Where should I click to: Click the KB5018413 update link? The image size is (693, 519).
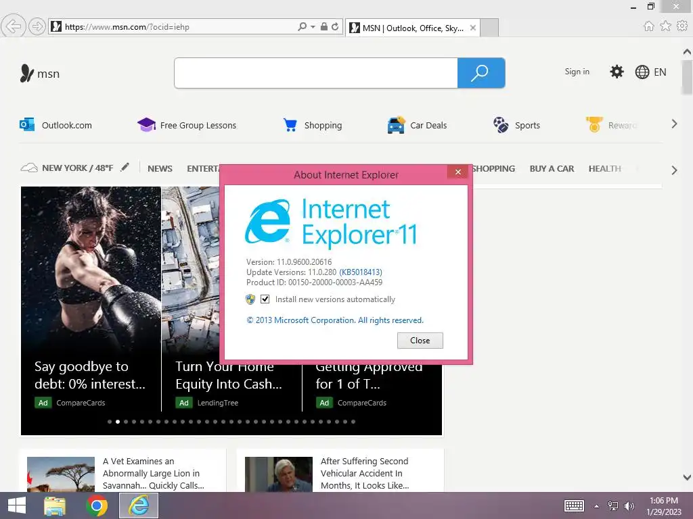point(361,272)
